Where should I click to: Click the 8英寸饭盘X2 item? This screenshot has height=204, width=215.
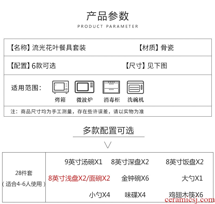[185, 162]
